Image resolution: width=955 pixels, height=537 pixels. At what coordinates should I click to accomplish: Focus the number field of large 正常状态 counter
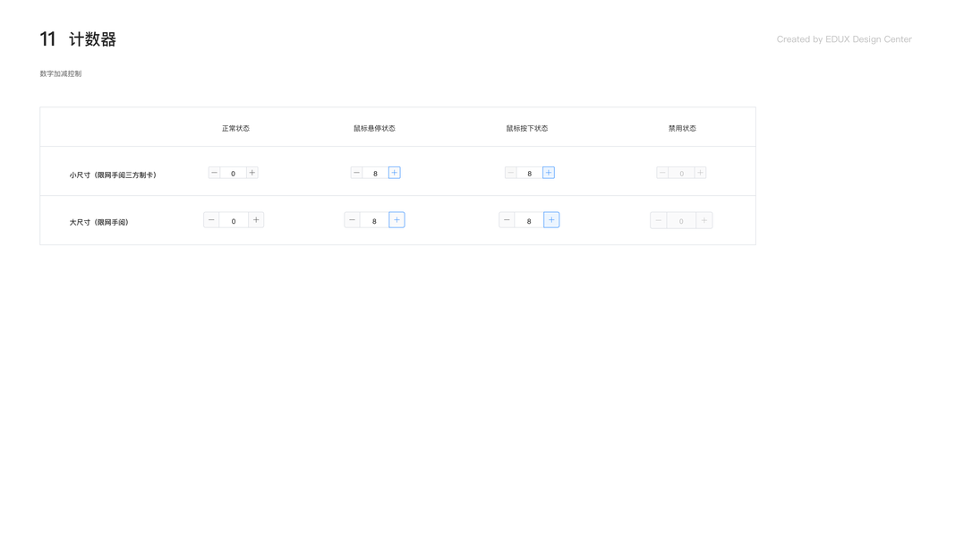pyautogui.click(x=234, y=220)
